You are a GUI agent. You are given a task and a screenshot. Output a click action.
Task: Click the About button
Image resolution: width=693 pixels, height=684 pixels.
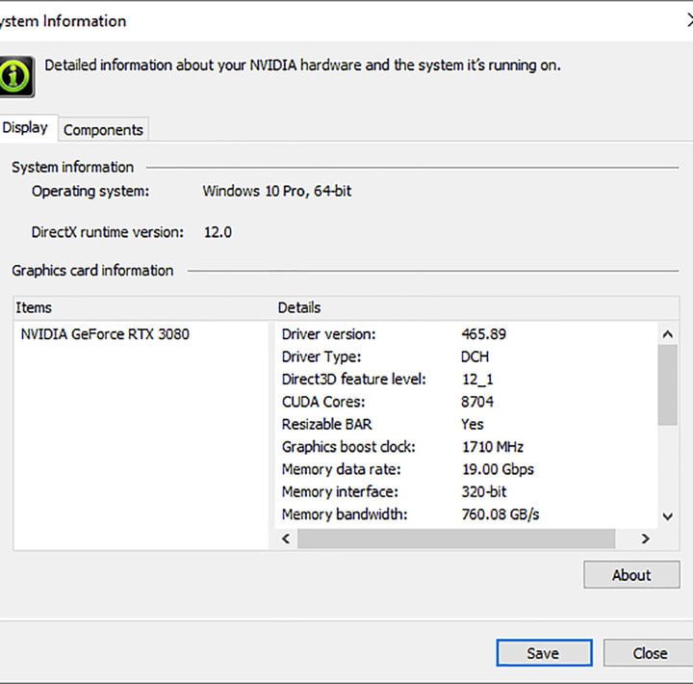[631, 575]
